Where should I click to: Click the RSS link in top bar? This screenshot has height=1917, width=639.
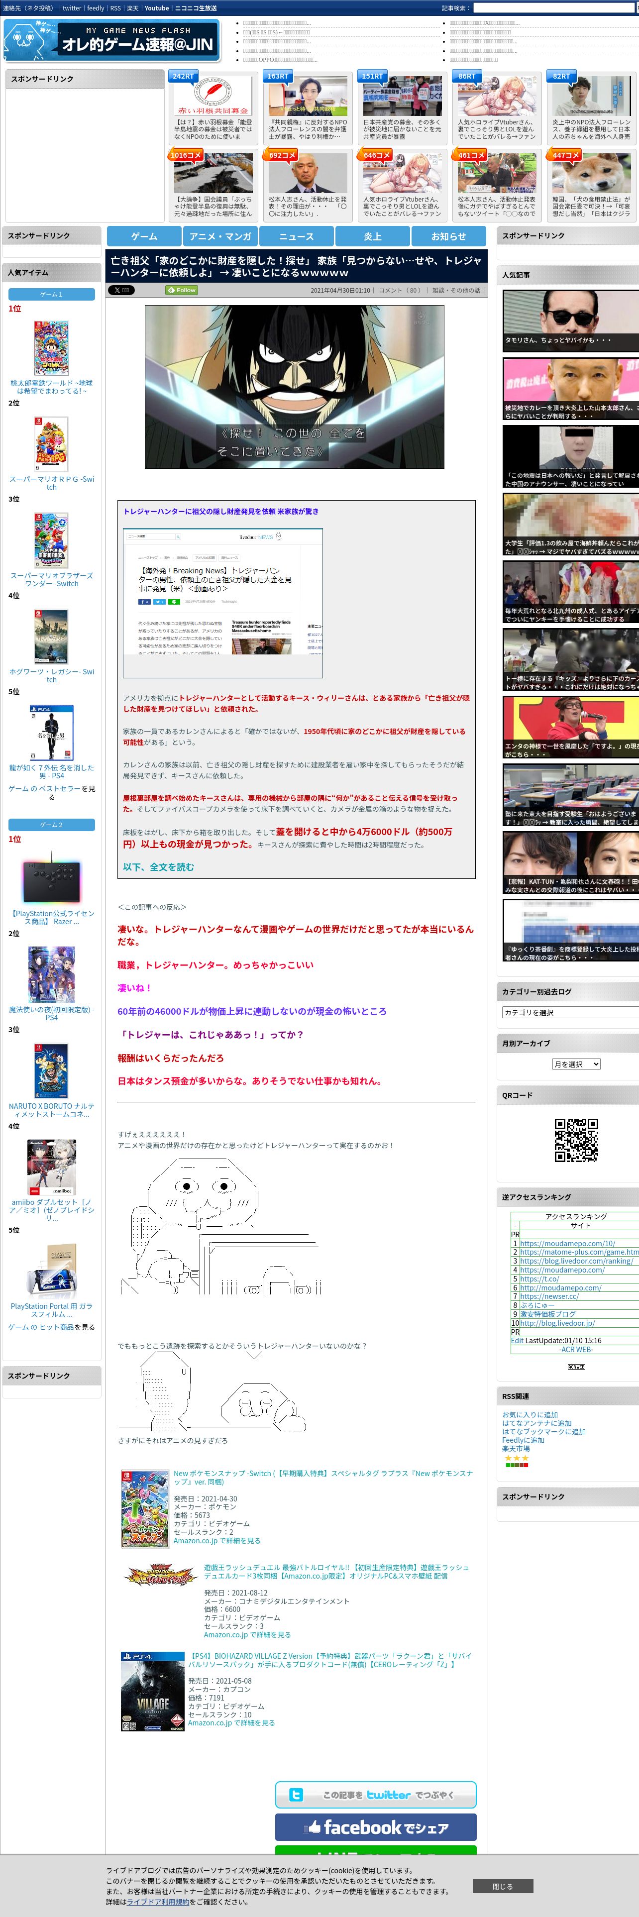coord(115,8)
